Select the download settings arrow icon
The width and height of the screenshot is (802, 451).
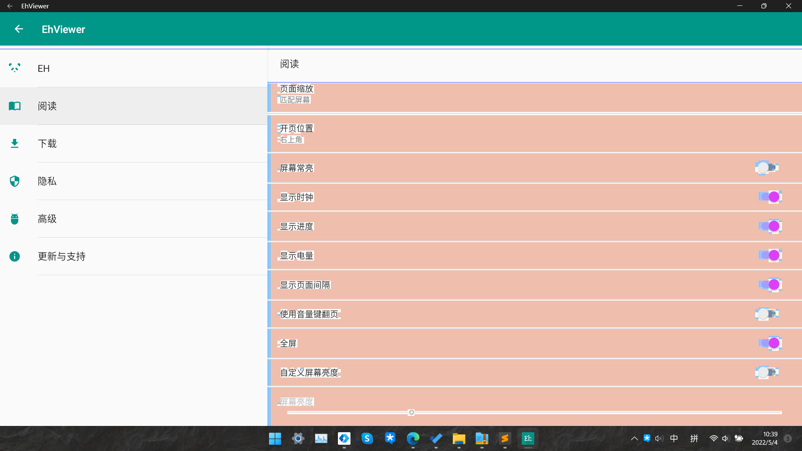15,144
